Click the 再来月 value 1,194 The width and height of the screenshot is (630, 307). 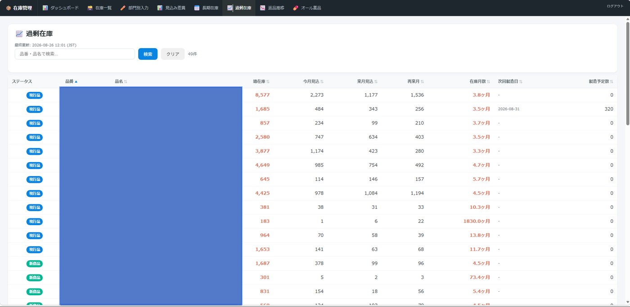click(x=417, y=193)
